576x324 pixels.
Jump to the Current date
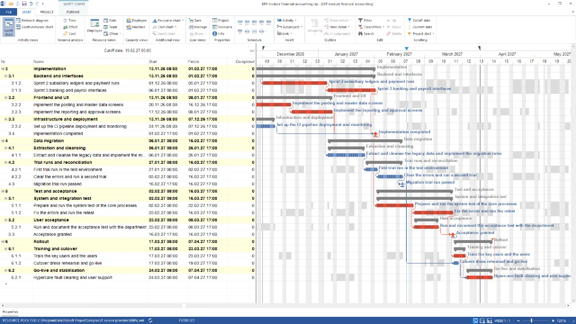[420, 27]
